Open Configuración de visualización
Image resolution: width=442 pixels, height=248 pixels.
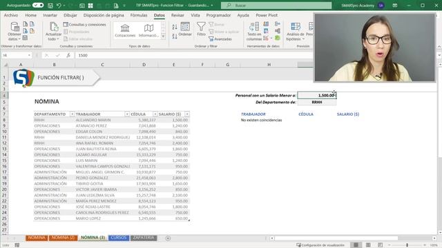320,245
